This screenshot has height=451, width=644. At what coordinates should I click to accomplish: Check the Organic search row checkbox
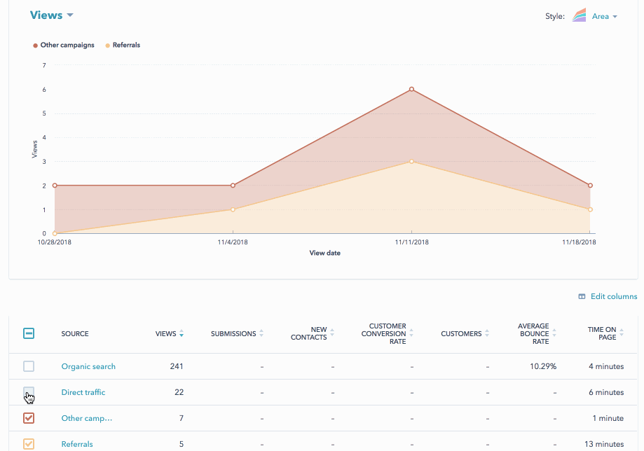tap(29, 366)
